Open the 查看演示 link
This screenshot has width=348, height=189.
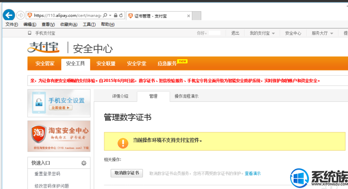[x=253, y=174]
